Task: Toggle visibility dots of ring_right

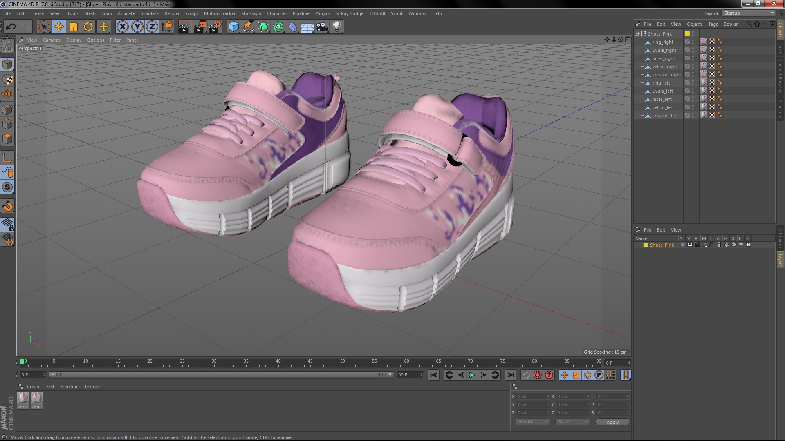Action: [693, 42]
